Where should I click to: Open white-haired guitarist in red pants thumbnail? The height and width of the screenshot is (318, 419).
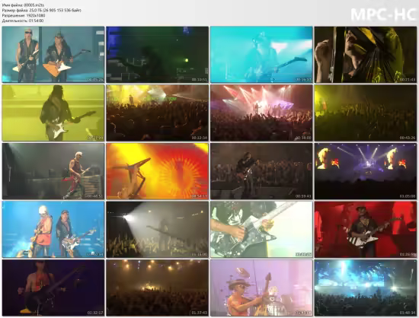coord(53,171)
